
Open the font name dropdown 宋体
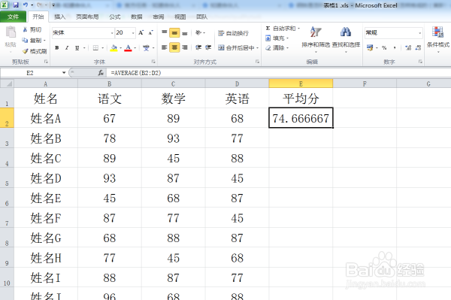[112, 33]
